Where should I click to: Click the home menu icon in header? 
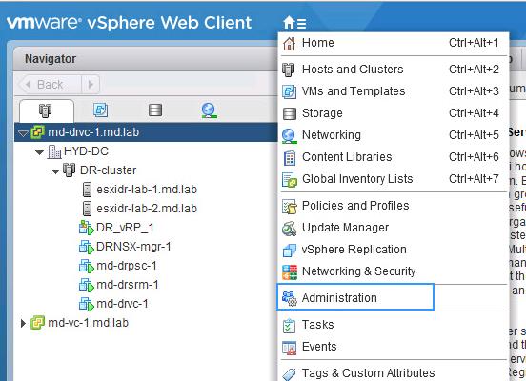point(294,23)
